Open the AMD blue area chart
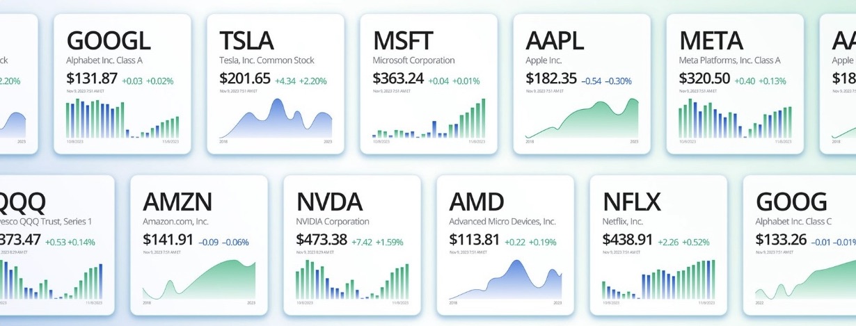856x326 pixels. pos(505,281)
